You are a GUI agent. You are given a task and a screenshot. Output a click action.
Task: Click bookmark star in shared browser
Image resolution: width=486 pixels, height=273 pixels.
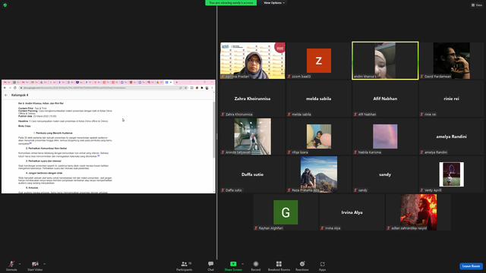185,88
